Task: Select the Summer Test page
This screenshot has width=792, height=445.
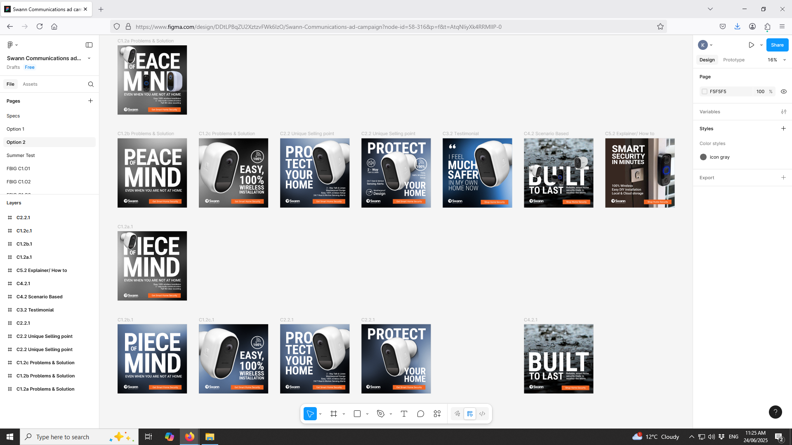Action: point(21,155)
